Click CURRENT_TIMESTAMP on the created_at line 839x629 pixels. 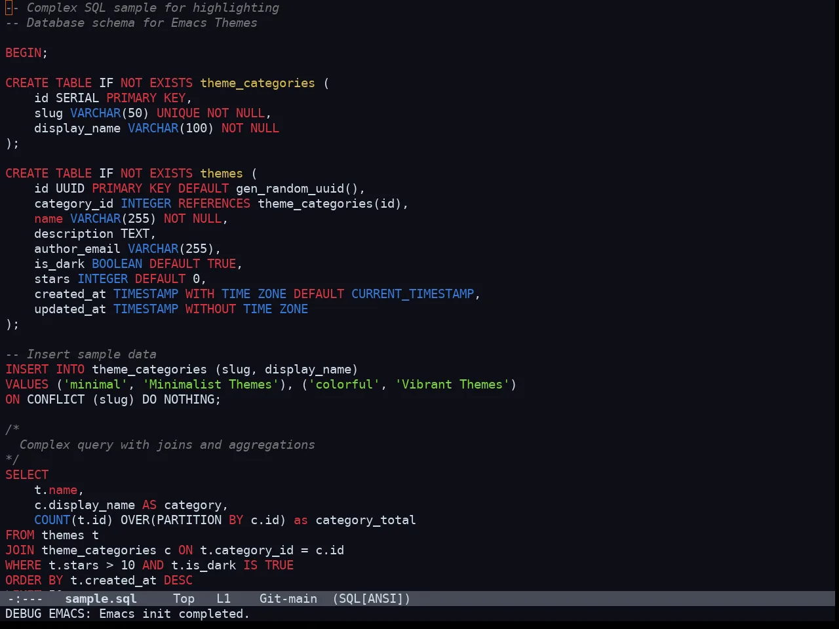pos(413,294)
